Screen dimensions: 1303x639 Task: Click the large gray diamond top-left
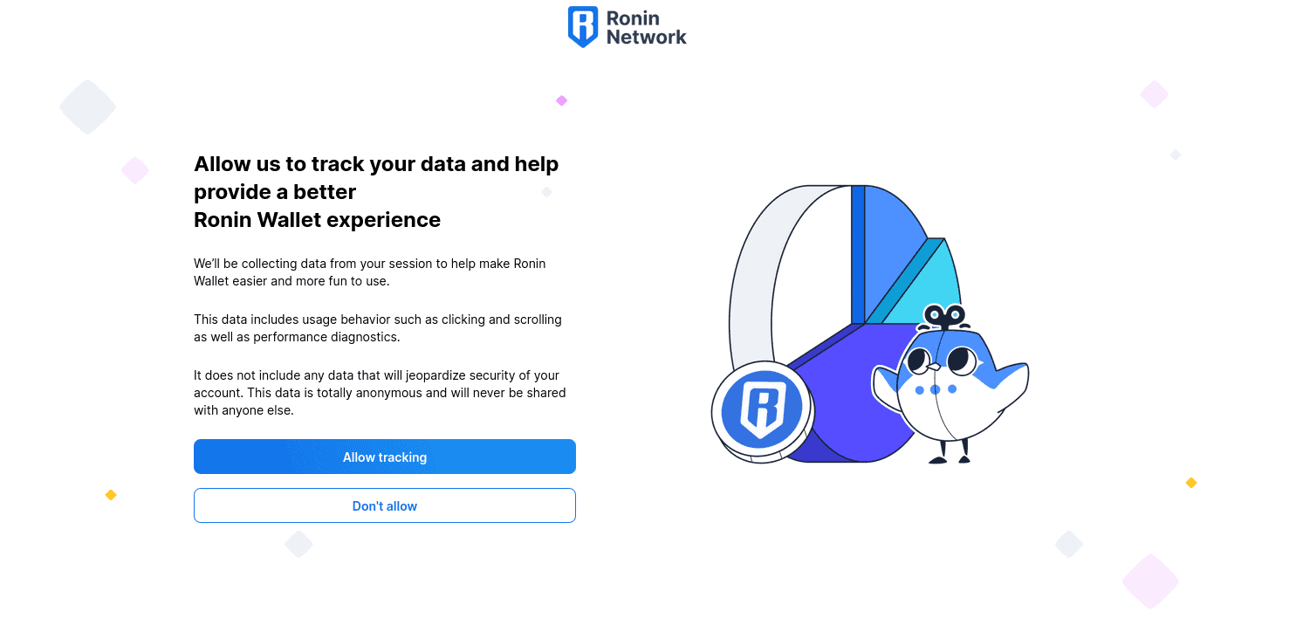[87, 106]
